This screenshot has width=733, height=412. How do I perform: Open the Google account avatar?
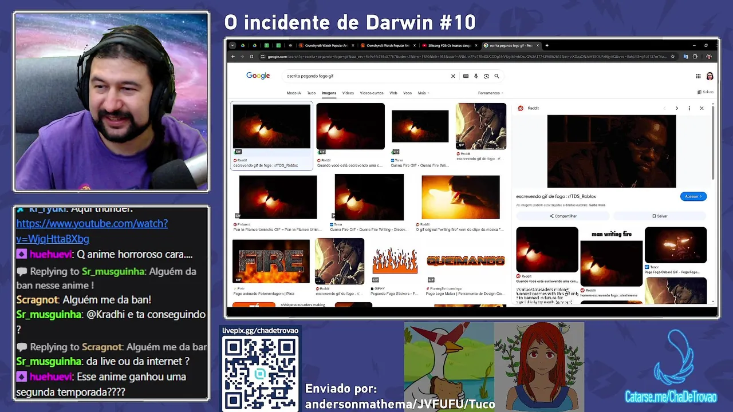point(710,76)
